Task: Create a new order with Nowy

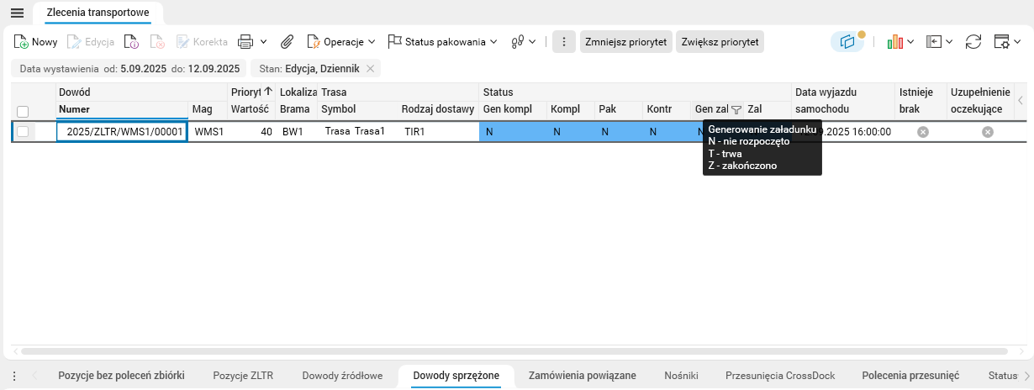Action: [x=36, y=41]
